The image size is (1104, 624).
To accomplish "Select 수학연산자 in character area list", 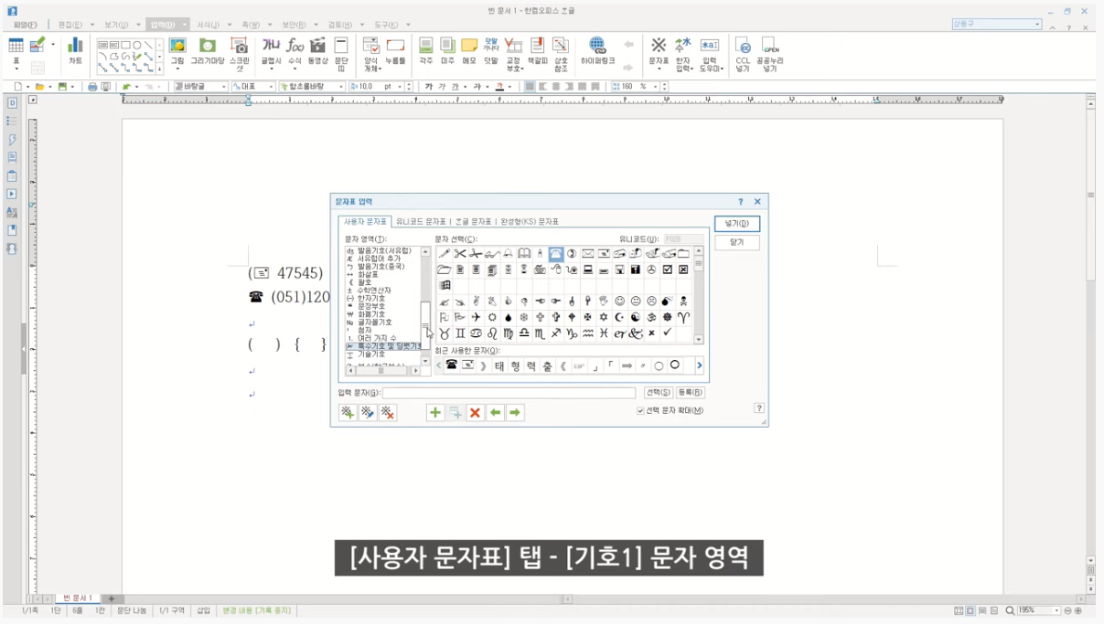I will (x=373, y=291).
